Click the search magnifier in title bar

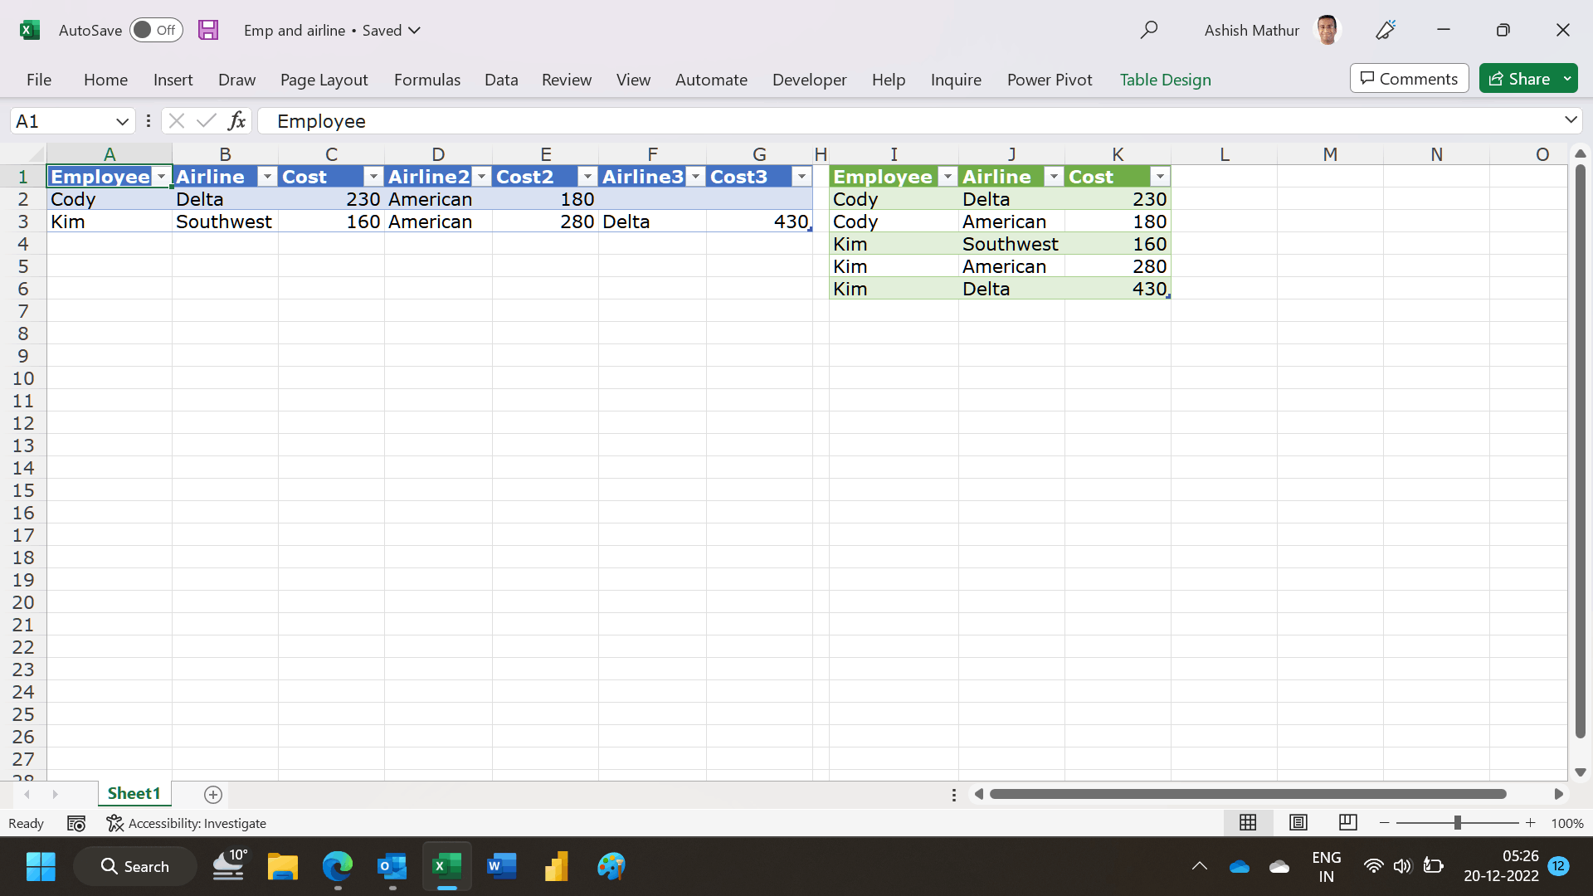click(x=1148, y=30)
